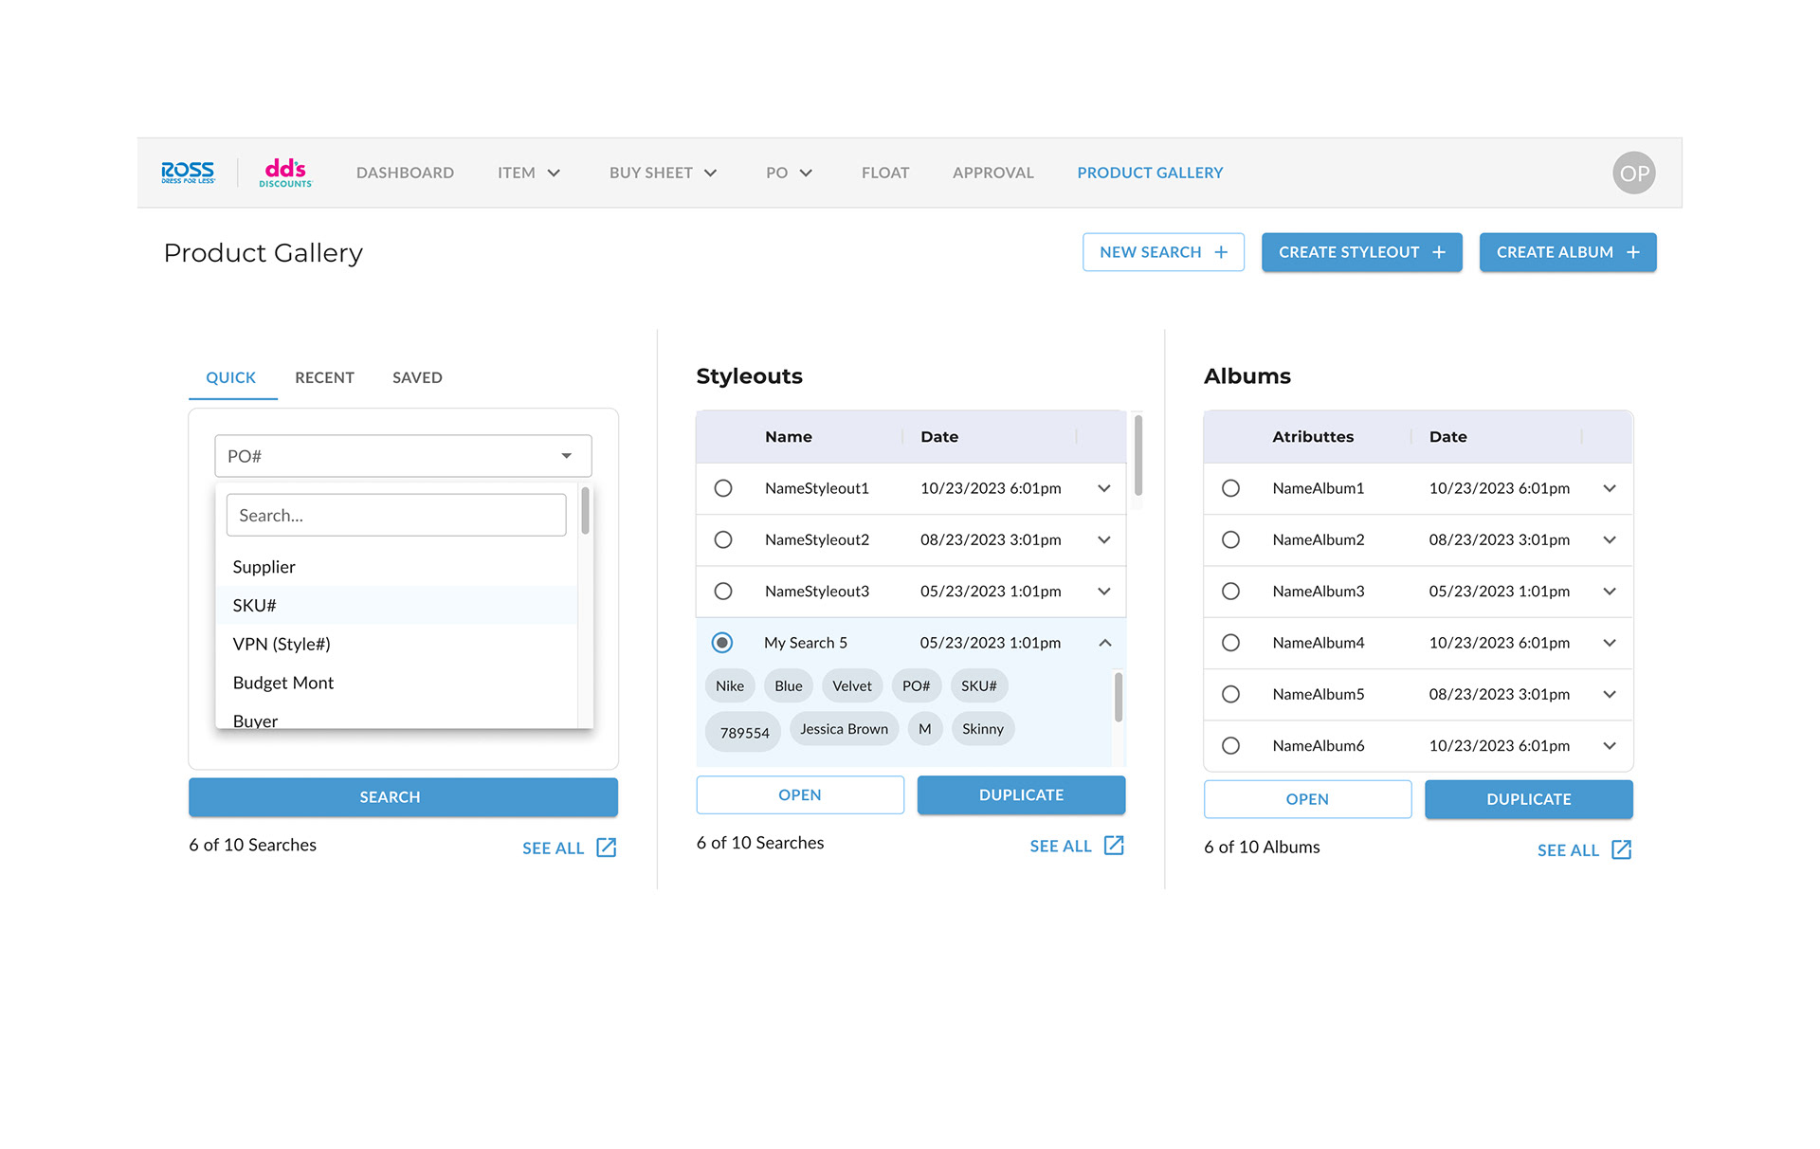Switch to the RECENT tab
The height and width of the screenshot is (1149, 1820).
pos(324,377)
